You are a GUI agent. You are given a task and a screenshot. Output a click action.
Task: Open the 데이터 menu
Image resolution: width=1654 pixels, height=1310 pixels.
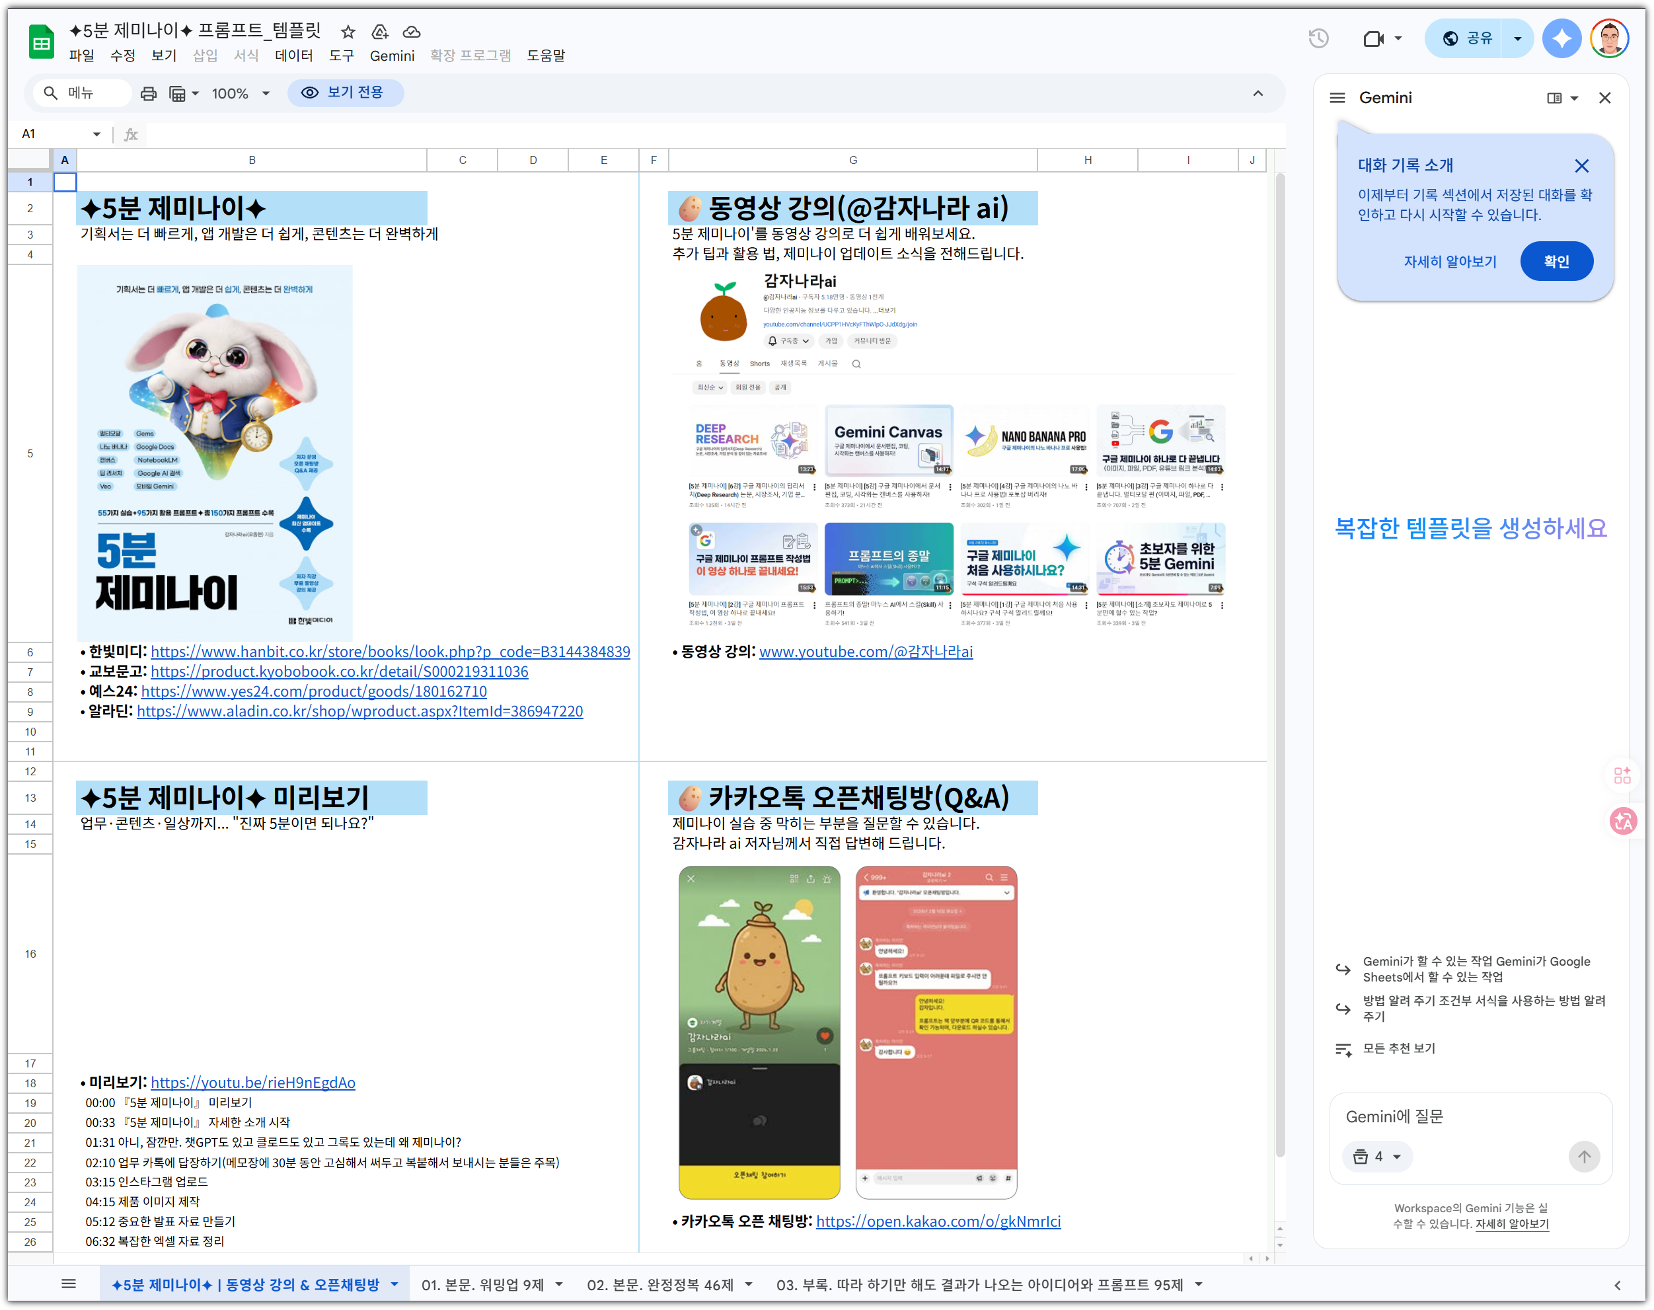293,56
